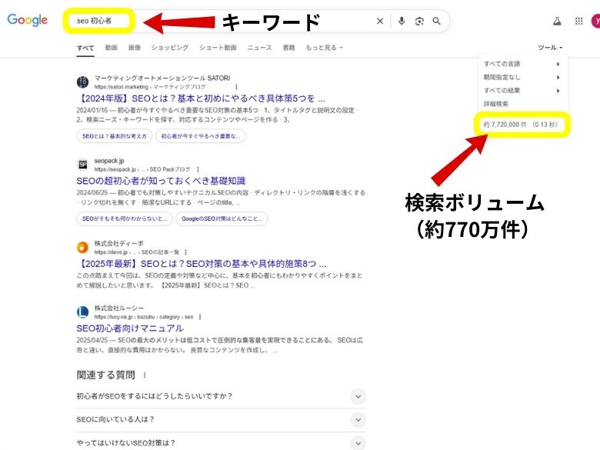Open the three-dot menu for devo.jp result
Image resolution: width=600 pixels, height=450 pixels.
click(185, 252)
